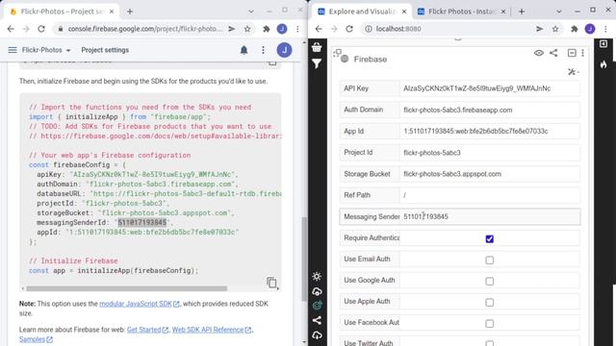Switch to the Flickr Photos - Instant tab
This screenshot has width=616, height=346.
pos(462,12)
